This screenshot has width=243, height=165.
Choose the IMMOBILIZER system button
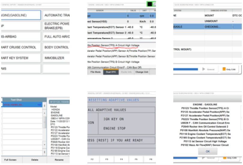(x=56, y=58)
